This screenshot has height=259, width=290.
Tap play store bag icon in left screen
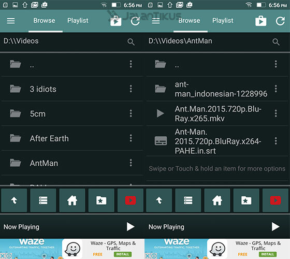click(116, 21)
